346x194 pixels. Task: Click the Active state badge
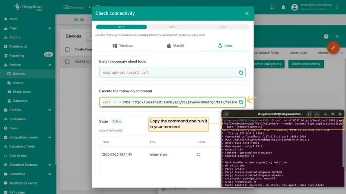pyautogui.click(x=117, y=122)
